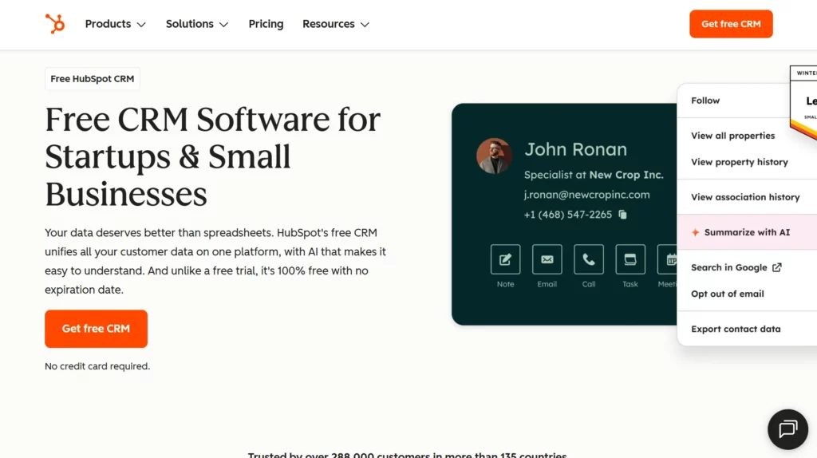This screenshot has width=817, height=458.
Task: Click the Free HubSpot CRM tag
Action: coord(93,79)
